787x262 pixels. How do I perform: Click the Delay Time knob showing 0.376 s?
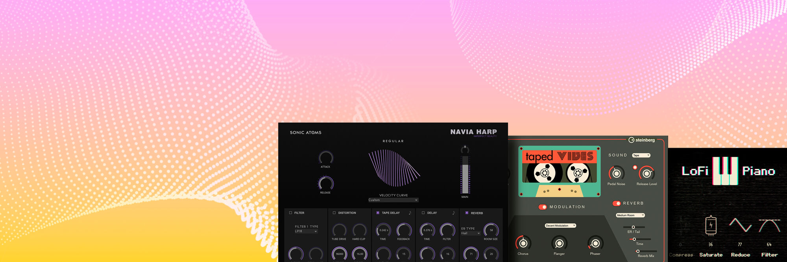coord(427,230)
